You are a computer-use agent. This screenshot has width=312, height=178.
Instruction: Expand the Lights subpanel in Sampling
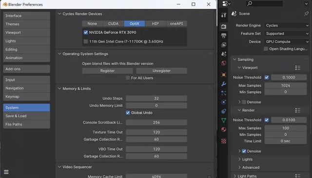tap(239, 159)
